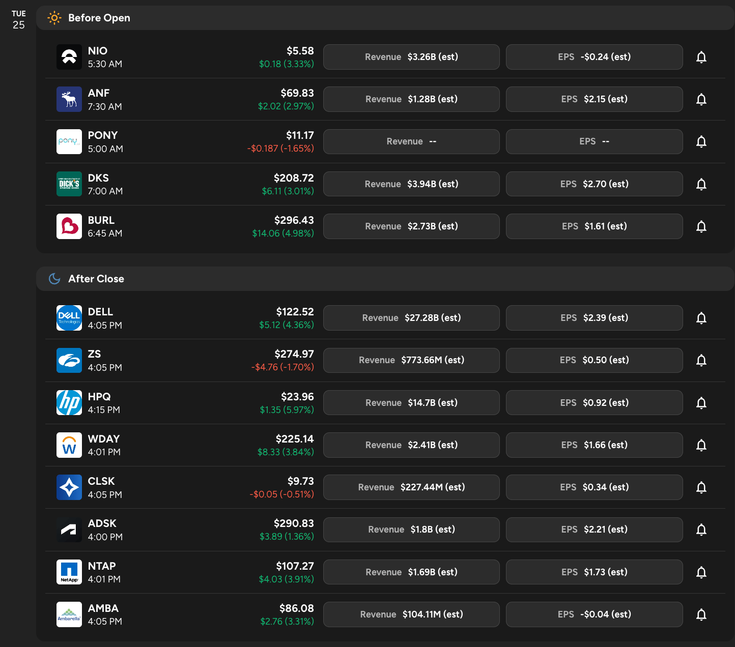Select the PONY company logo
This screenshot has height=647, width=735.
pos(69,141)
